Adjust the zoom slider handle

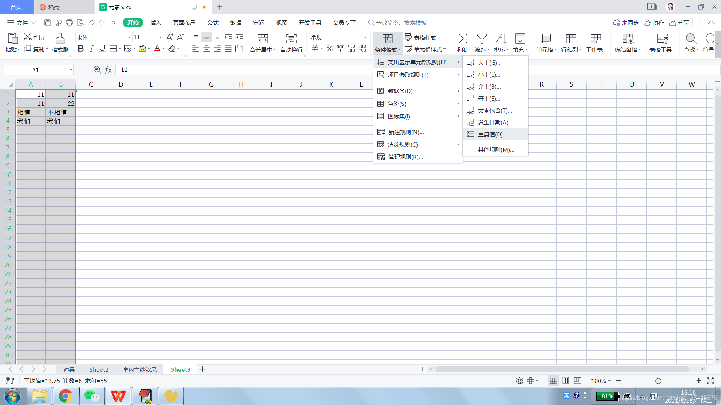pyautogui.click(x=658, y=381)
